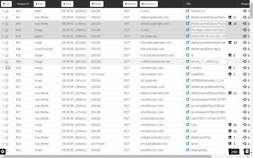The width and height of the screenshot is (253, 158).
Task: Open the Time filter dropdown
Action: coord(67,4)
